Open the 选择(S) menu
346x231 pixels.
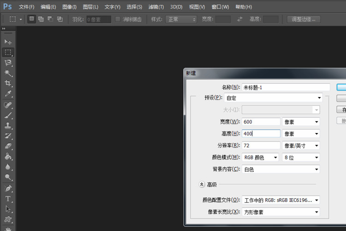pos(134,7)
